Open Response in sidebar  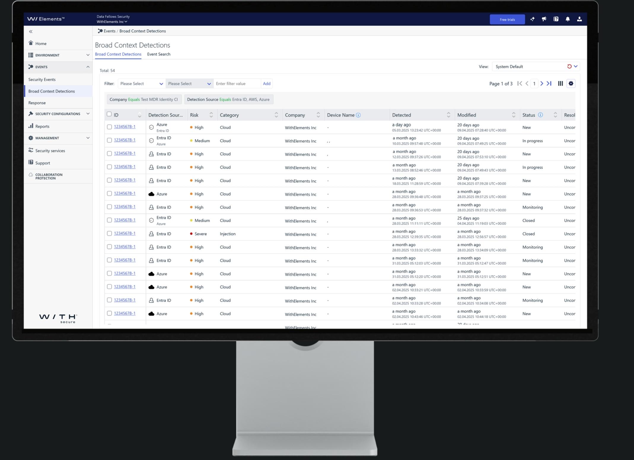37,103
